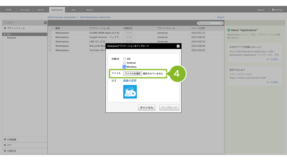287x161 pixels.
Task: Clear search with the X icon
Action: (x=222, y=23)
